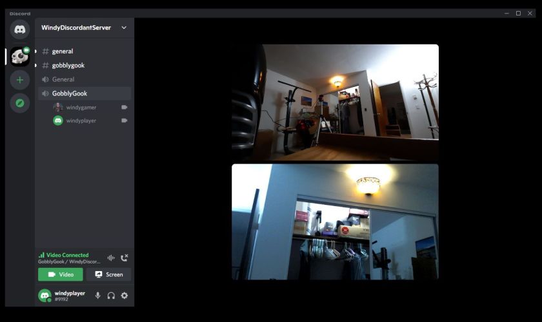Mute the microphone
The image size is (542, 322).
[x=98, y=296]
